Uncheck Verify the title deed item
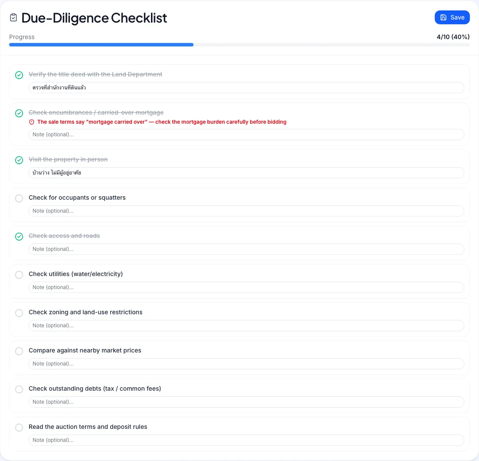 [19, 75]
